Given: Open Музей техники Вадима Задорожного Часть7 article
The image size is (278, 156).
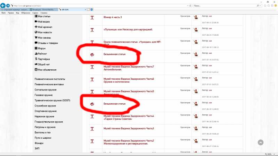Looking at the screenshot, I should click(129, 68).
